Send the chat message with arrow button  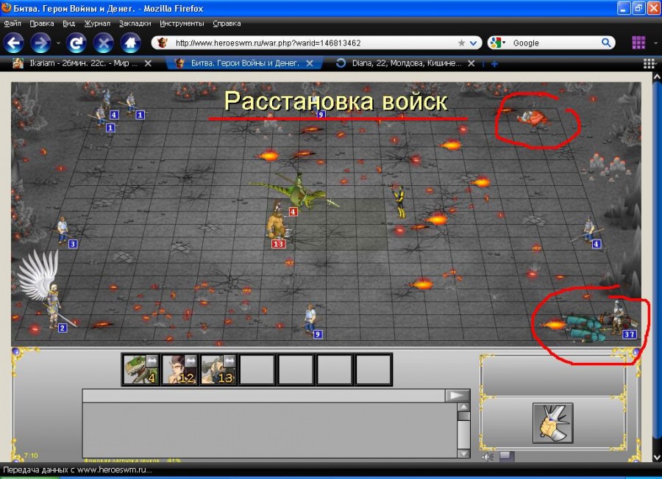click(457, 395)
